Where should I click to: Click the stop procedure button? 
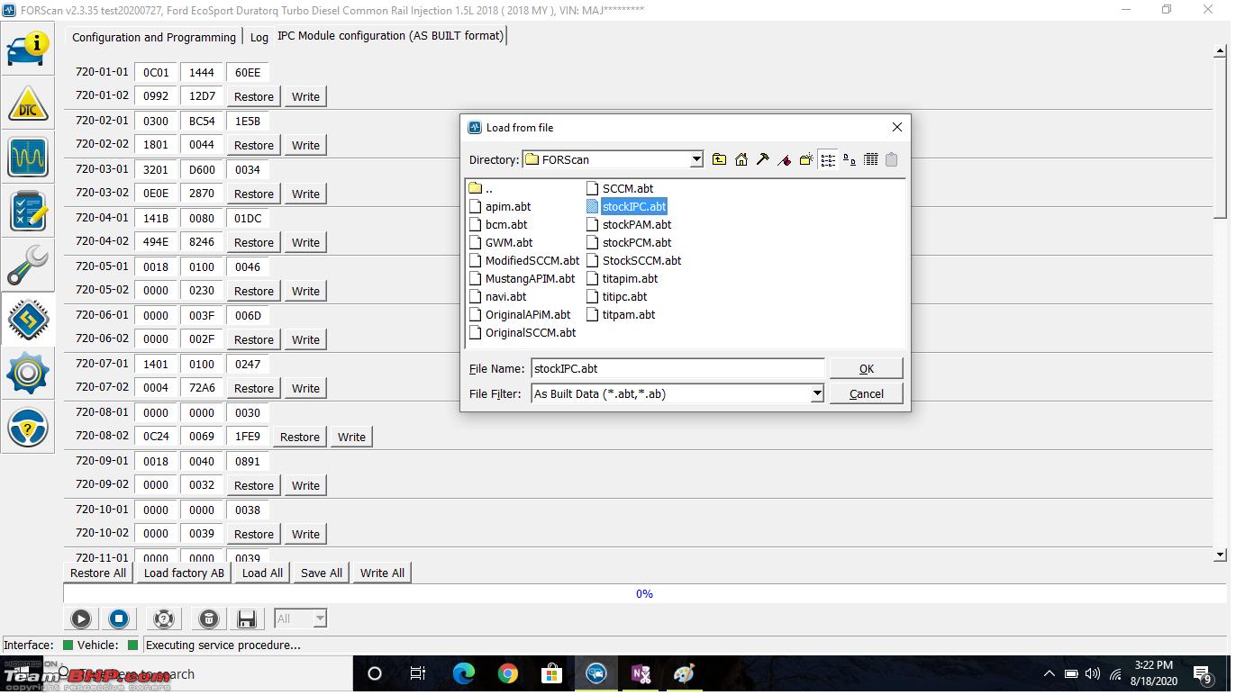tap(118, 618)
